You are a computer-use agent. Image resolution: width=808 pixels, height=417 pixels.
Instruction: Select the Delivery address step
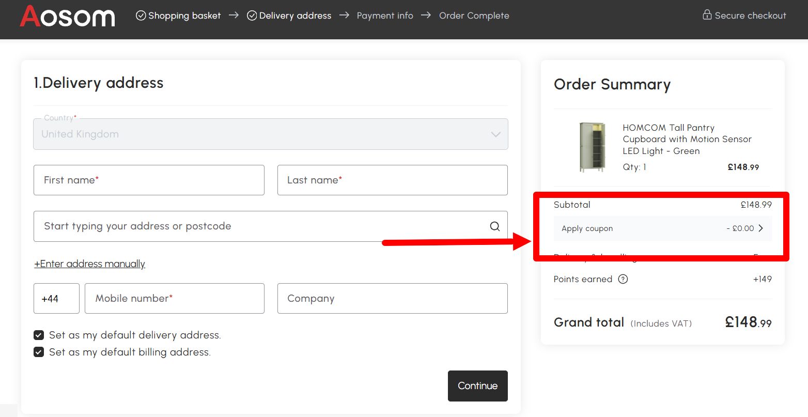click(295, 16)
